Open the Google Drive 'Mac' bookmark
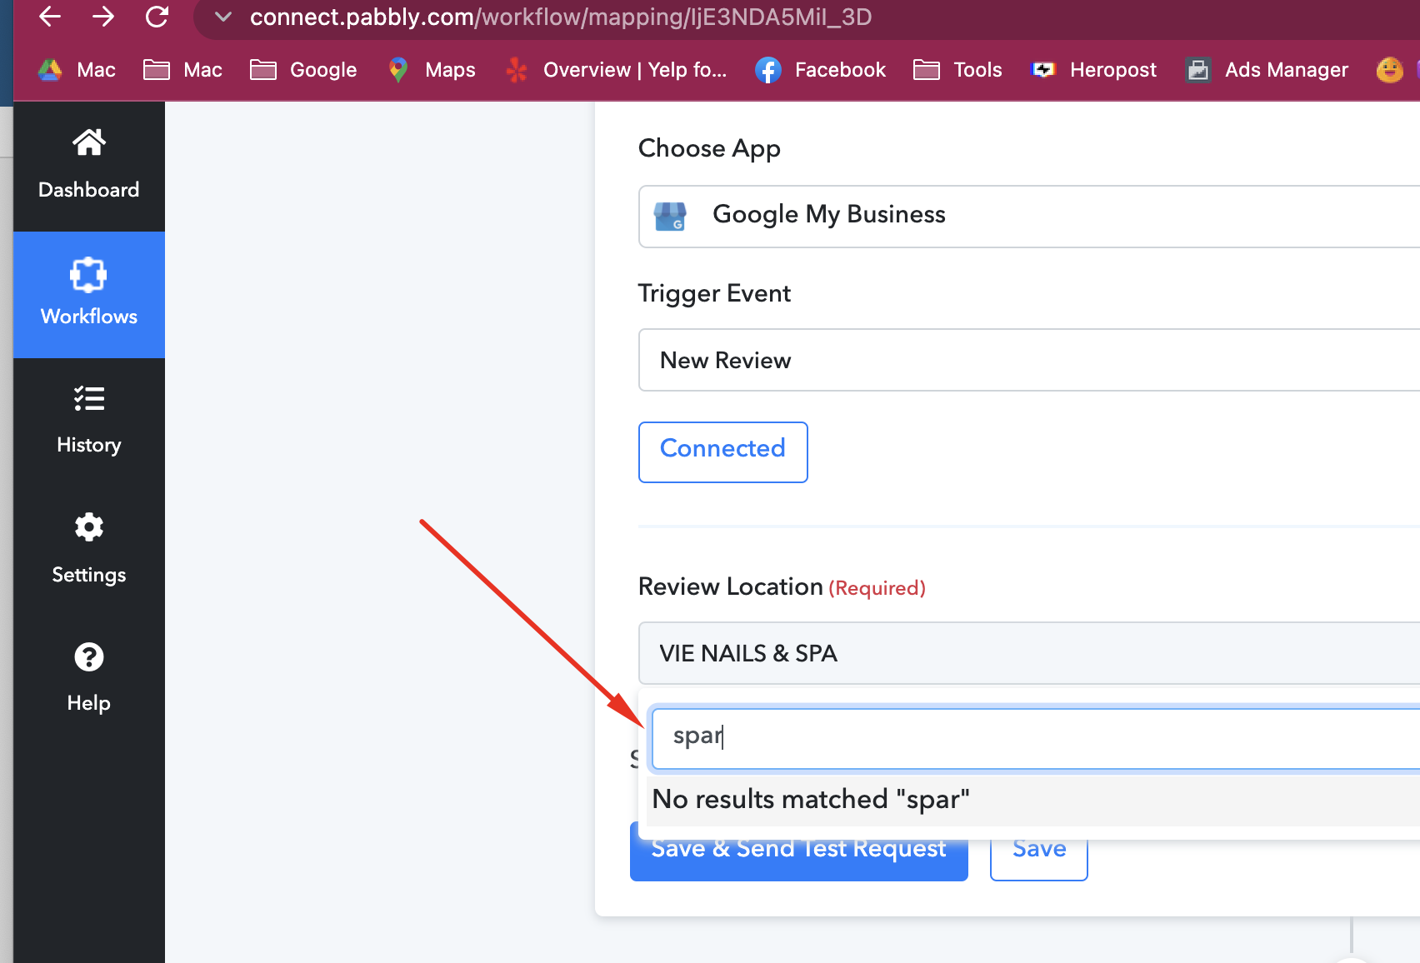The image size is (1420, 963). point(77,70)
